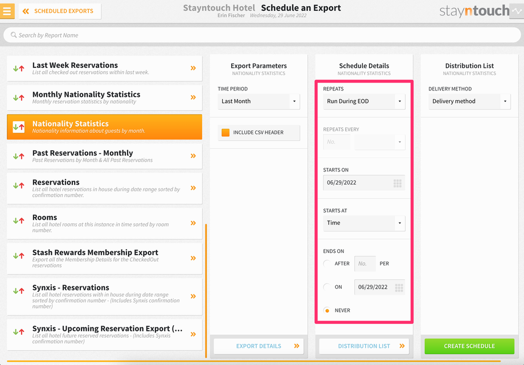The width and height of the screenshot is (524, 365).
Task: Select the Rooms report title
Action: tap(45, 218)
